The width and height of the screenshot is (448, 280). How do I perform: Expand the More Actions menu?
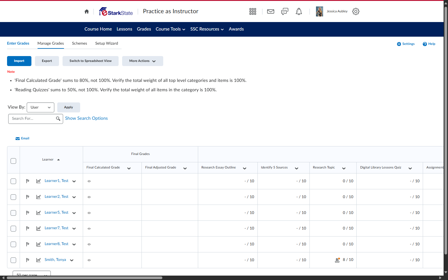pyautogui.click(x=143, y=61)
